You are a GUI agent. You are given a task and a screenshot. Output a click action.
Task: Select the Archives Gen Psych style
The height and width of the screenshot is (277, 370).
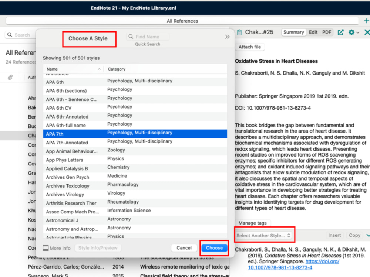(135, 177)
